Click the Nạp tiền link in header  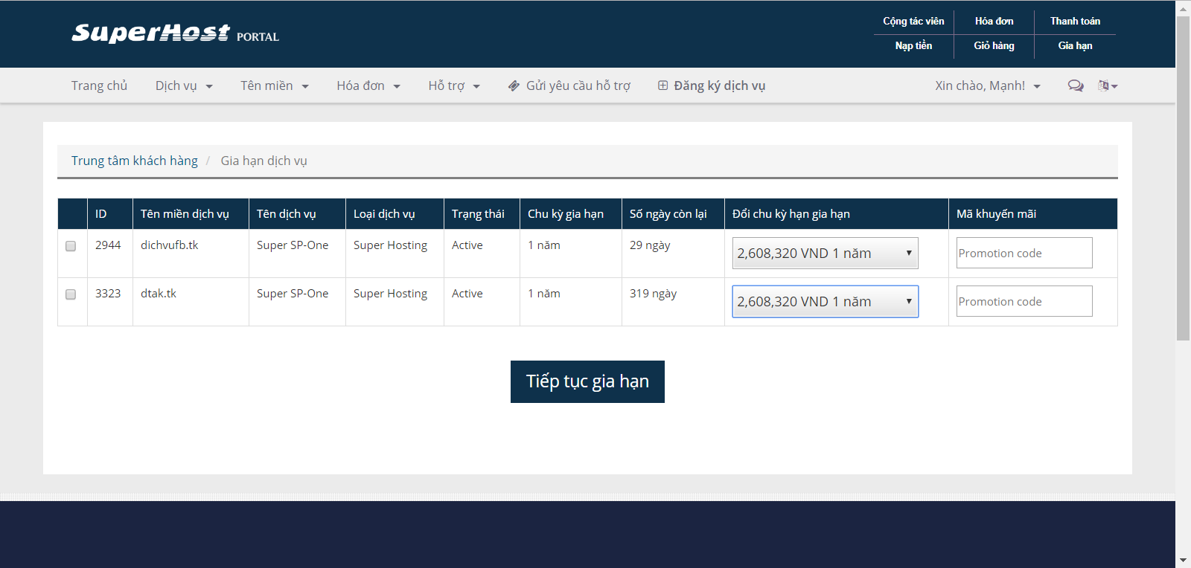pos(913,46)
